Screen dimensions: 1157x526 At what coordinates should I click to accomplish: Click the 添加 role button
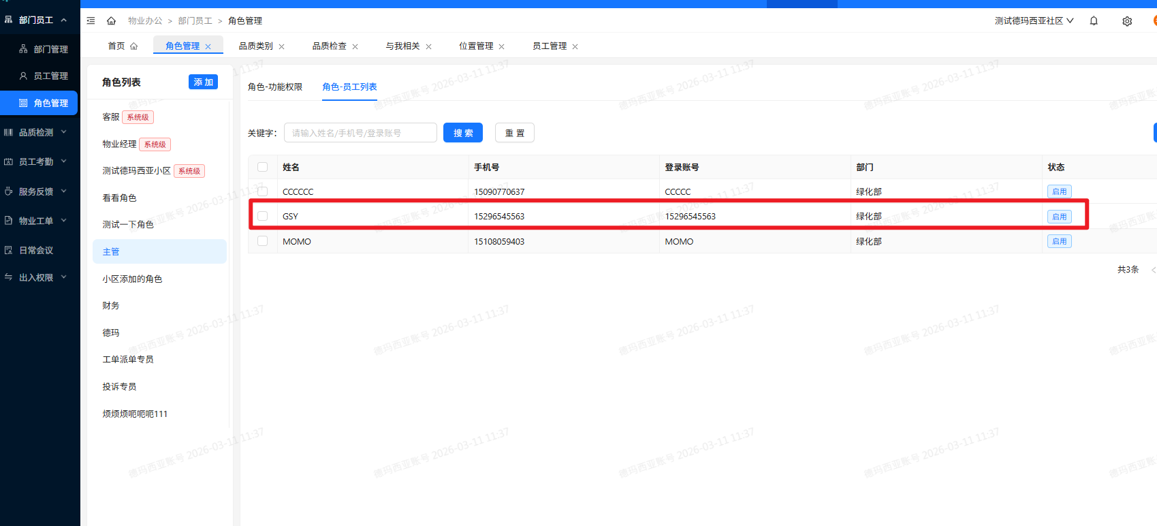tap(203, 82)
